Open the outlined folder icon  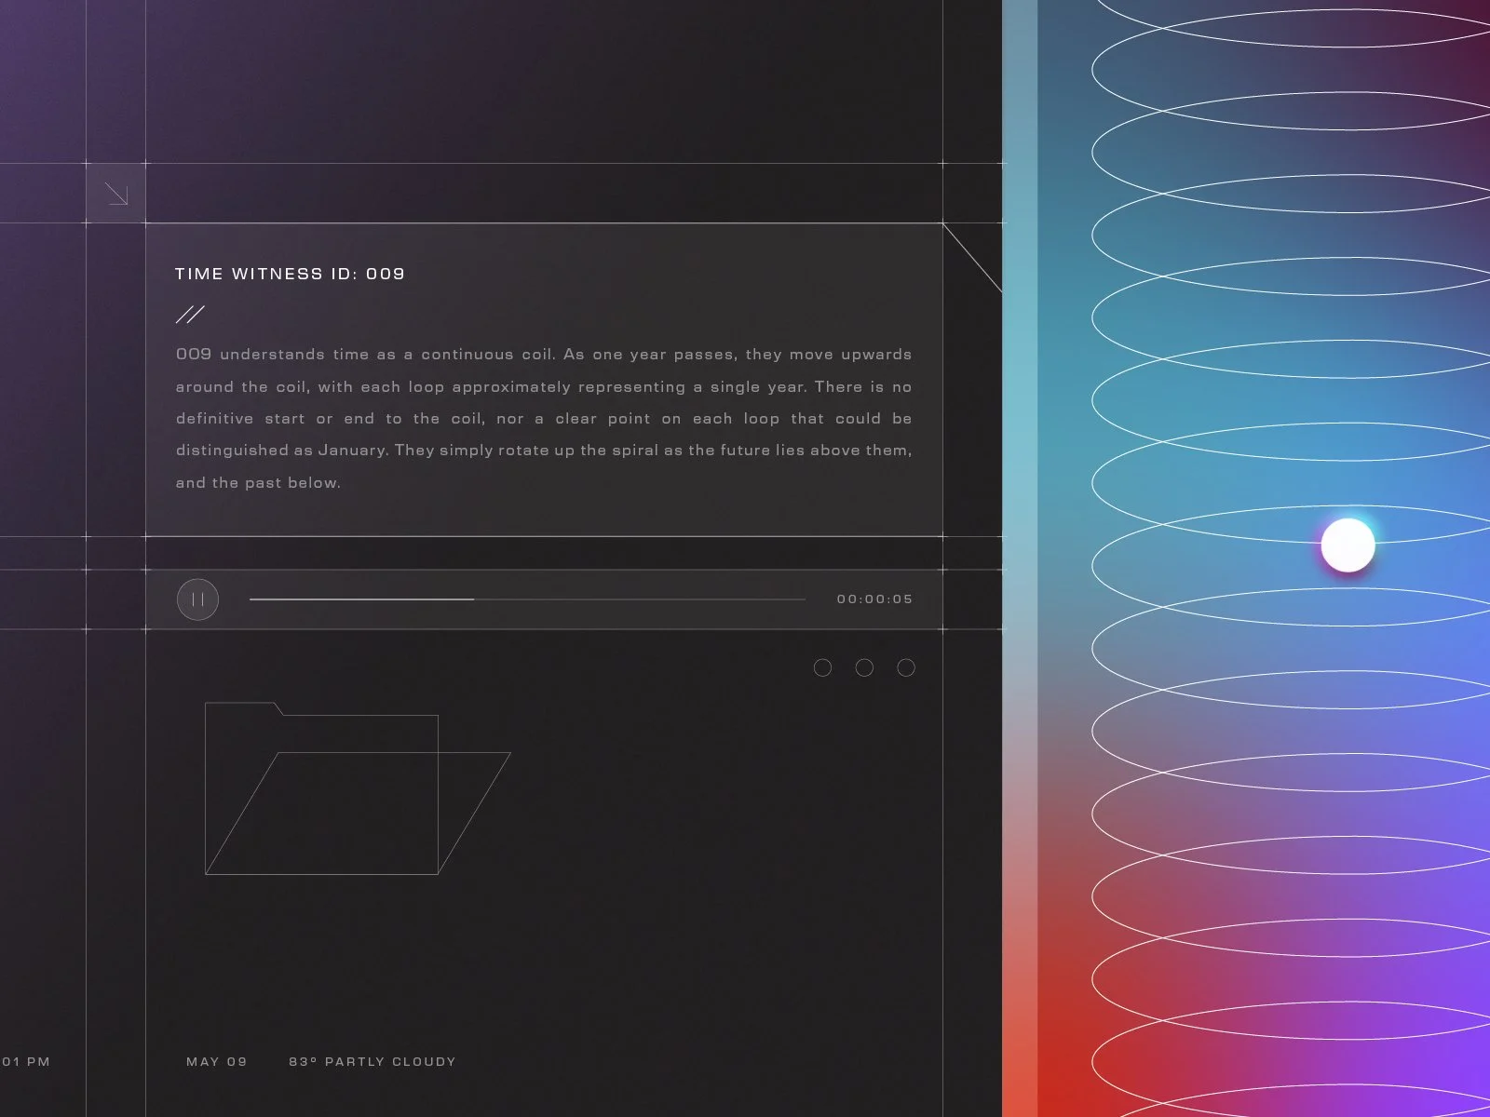coord(358,788)
